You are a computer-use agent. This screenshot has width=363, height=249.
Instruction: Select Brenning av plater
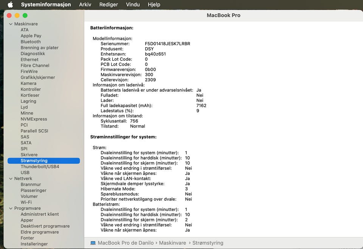pyautogui.click(x=39, y=48)
